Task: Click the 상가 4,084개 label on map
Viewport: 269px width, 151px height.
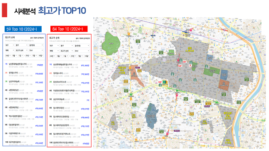Action: 190,49
